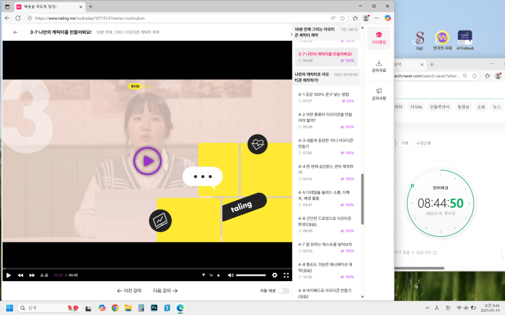The height and width of the screenshot is (315, 505).
Task: Open the lecture materials (강의자료) download tab
Action: [379, 66]
